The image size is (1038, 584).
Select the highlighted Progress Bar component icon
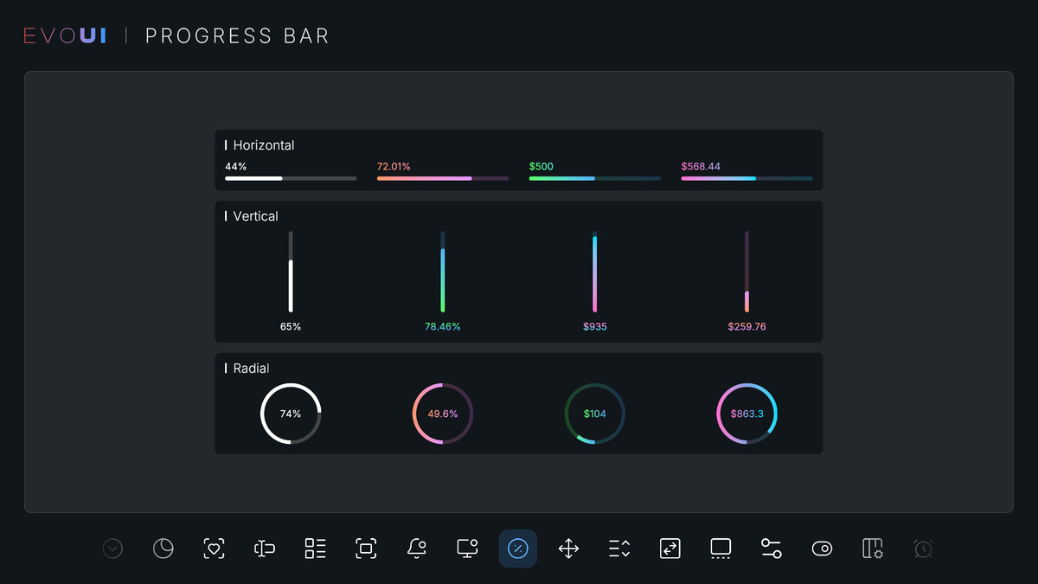click(x=517, y=549)
